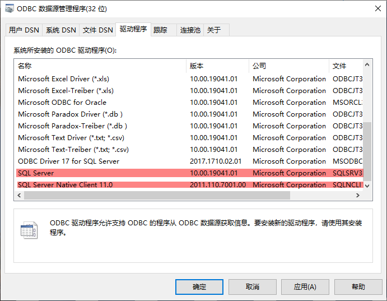Click version cell of Excel Driver (*.xls) row
Viewport: 387px width, 301px height.
pos(214,79)
